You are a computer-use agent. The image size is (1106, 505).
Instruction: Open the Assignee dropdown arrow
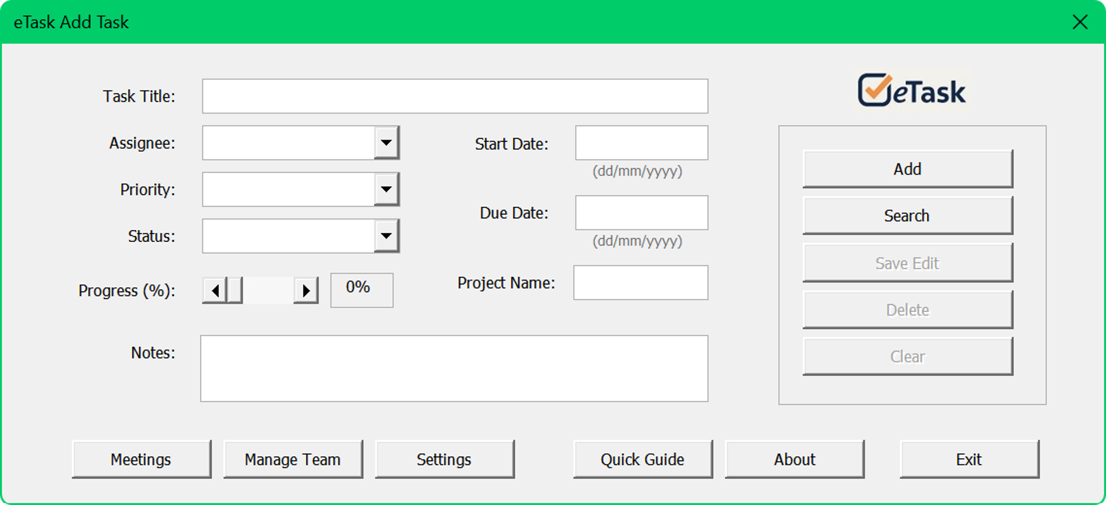tap(387, 142)
